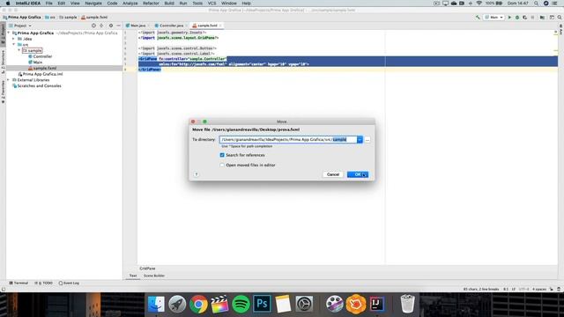564x317 pixels.
Task: Run the Main configuration with the play icon
Action: click(x=509, y=18)
